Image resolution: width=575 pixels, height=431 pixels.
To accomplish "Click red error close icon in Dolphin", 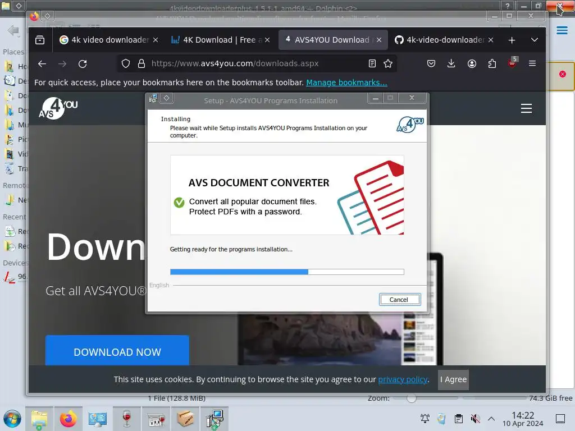I will click(563, 74).
